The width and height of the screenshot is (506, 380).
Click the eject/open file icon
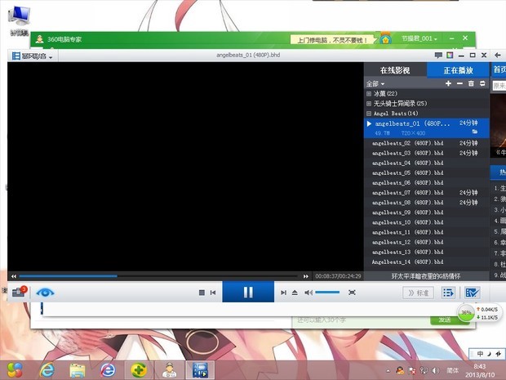coord(295,293)
